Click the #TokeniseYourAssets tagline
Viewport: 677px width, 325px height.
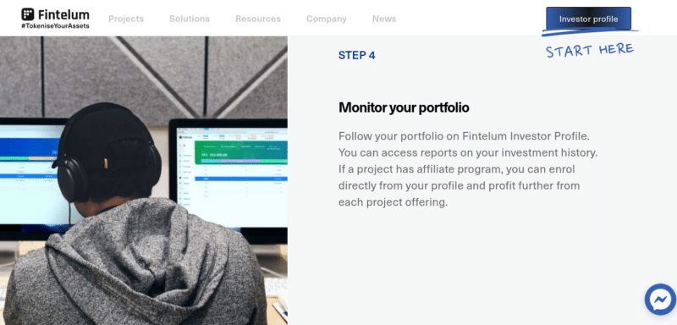55,26
